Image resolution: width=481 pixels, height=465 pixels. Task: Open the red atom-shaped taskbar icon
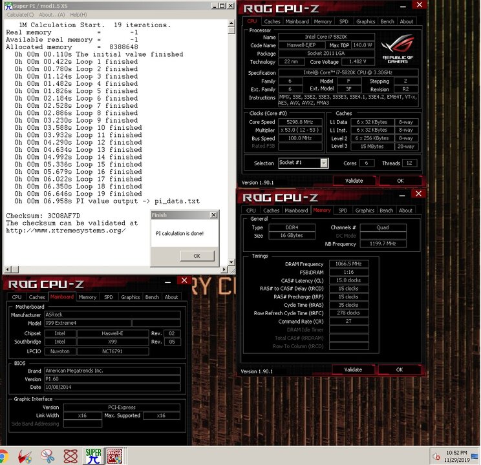click(70, 457)
